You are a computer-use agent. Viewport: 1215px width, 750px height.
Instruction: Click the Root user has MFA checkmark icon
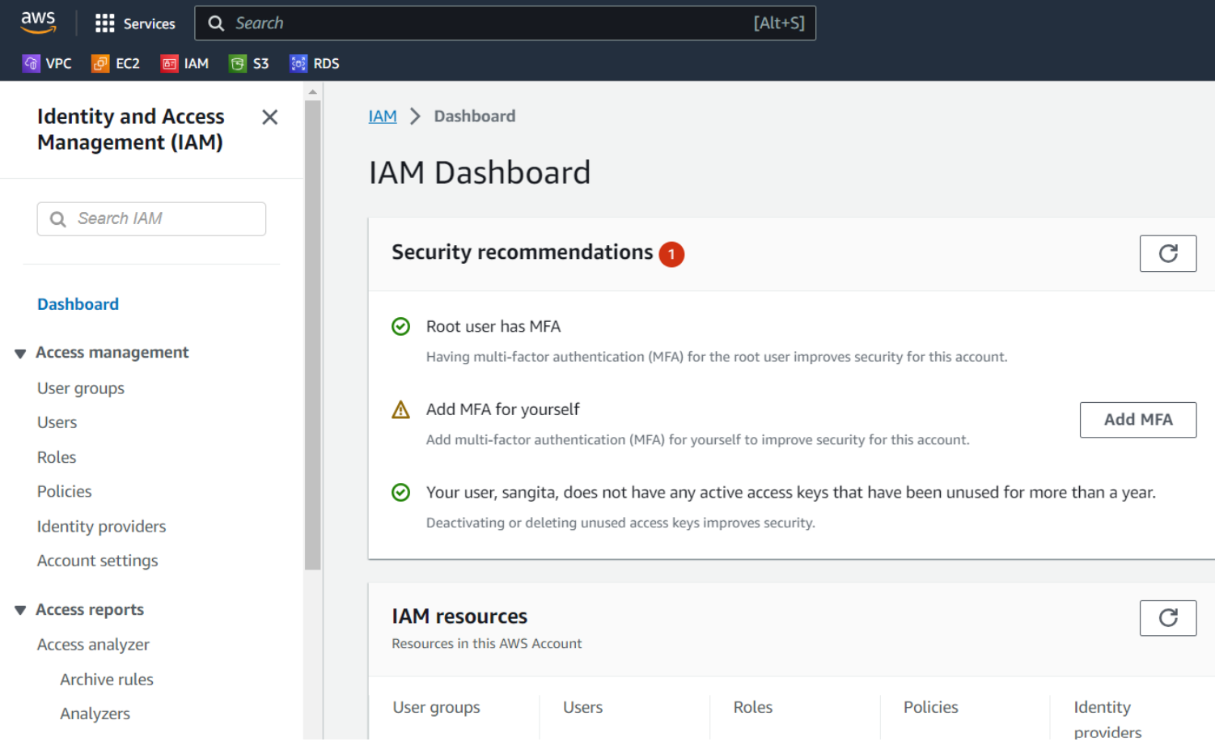pyautogui.click(x=400, y=326)
